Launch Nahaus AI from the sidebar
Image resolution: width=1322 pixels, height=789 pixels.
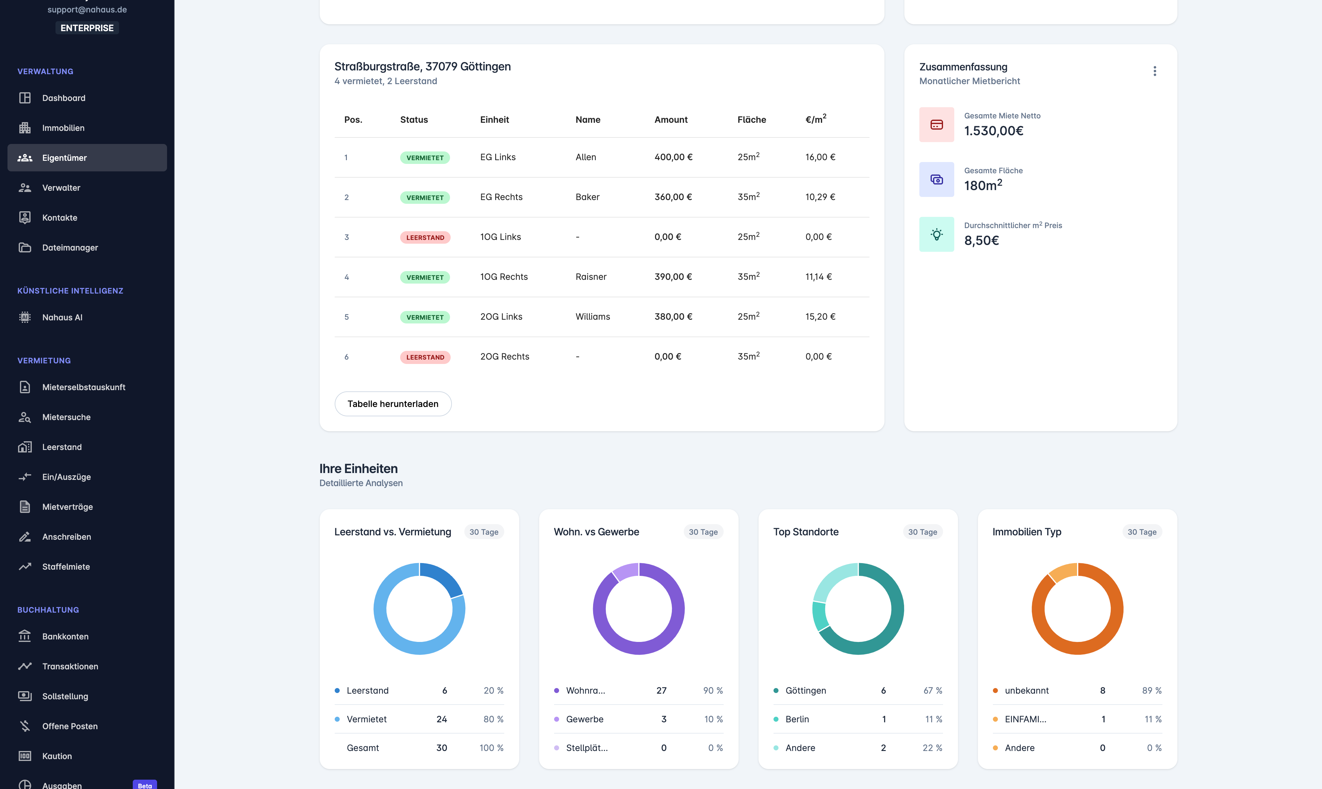point(62,317)
